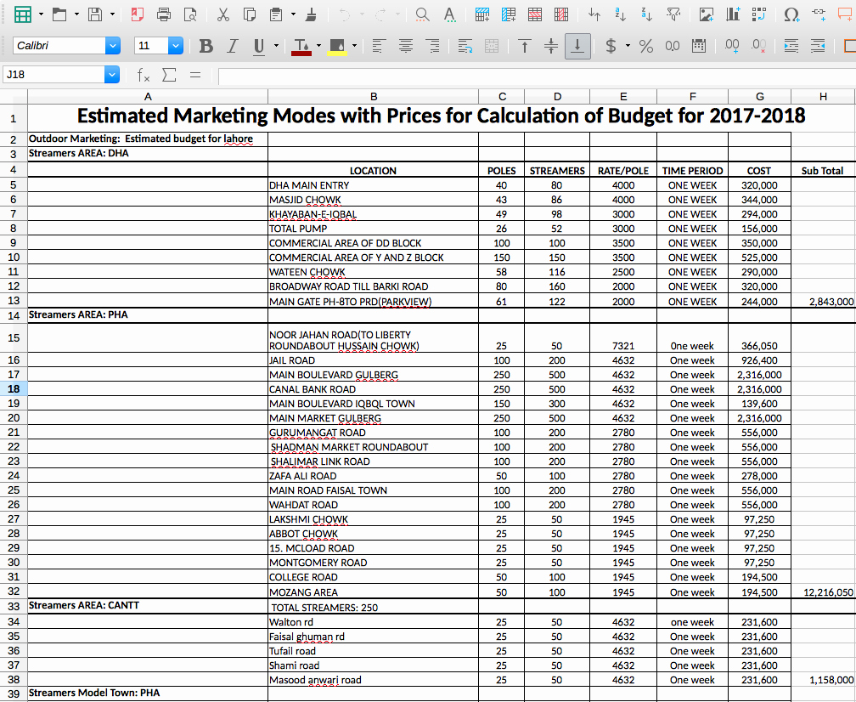The image size is (856, 702).
Task: Format cell as percent
Action: (645, 47)
